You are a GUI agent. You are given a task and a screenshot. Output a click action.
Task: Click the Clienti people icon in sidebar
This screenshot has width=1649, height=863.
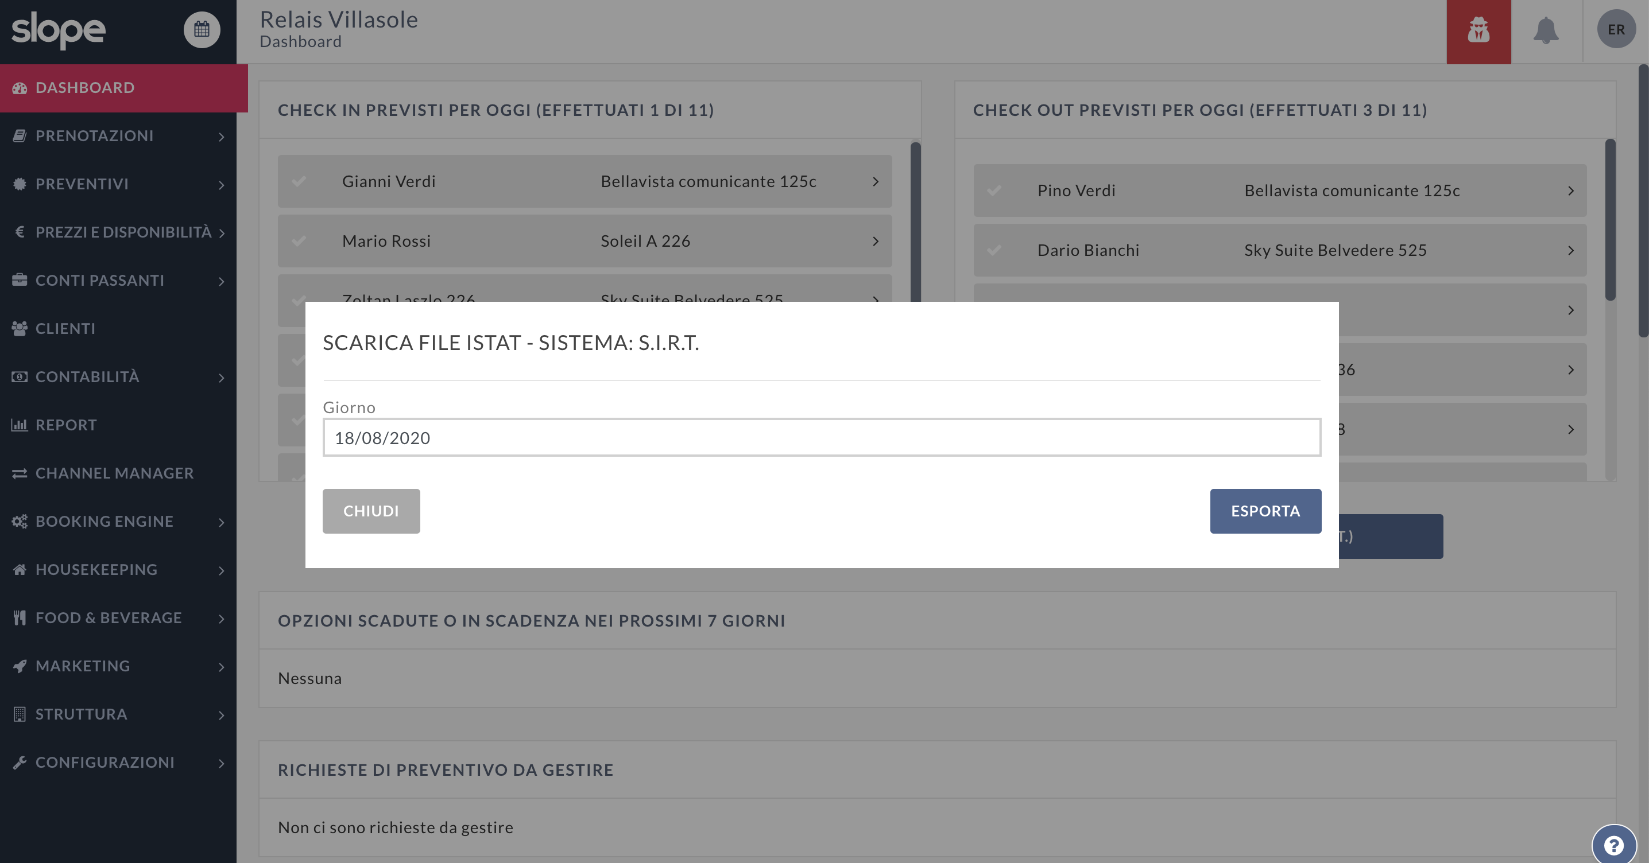click(x=19, y=328)
